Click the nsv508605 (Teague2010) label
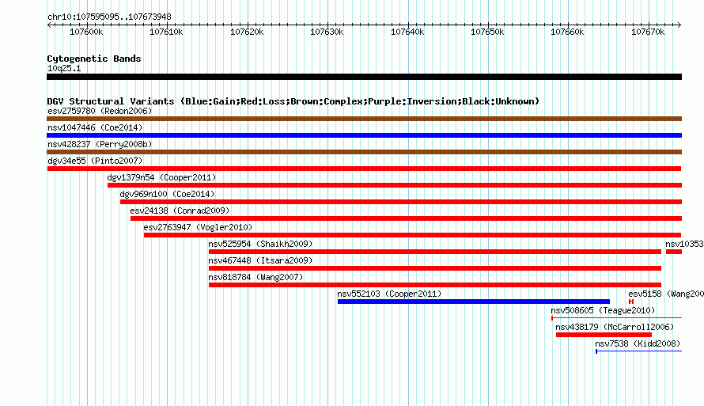 pos(603,310)
